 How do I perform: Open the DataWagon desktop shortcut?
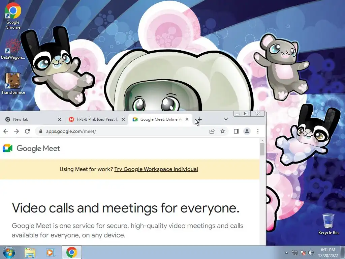(x=13, y=49)
